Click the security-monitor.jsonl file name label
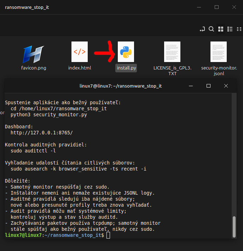Image resolution: width=243 pixels, height=251 pixels. (x=219, y=71)
